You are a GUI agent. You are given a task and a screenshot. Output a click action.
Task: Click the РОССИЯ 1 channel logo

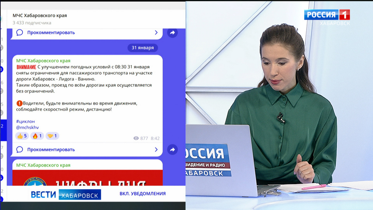tap(327, 15)
